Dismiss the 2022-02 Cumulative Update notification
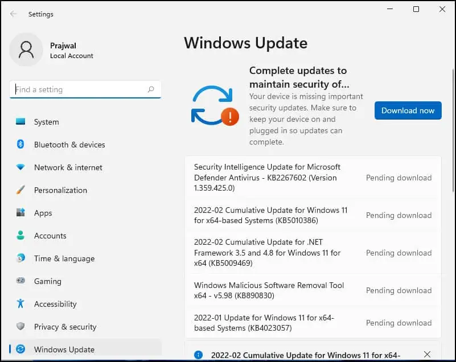 click(x=428, y=355)
